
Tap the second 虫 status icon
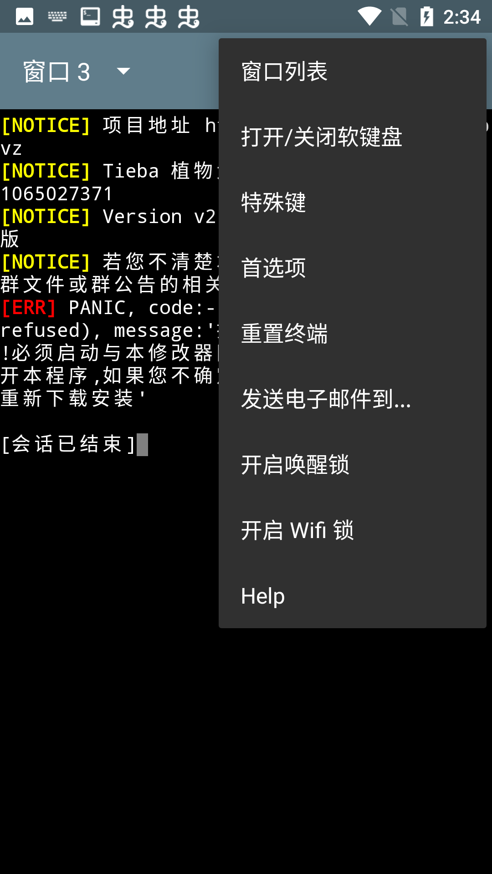[156, 17]
